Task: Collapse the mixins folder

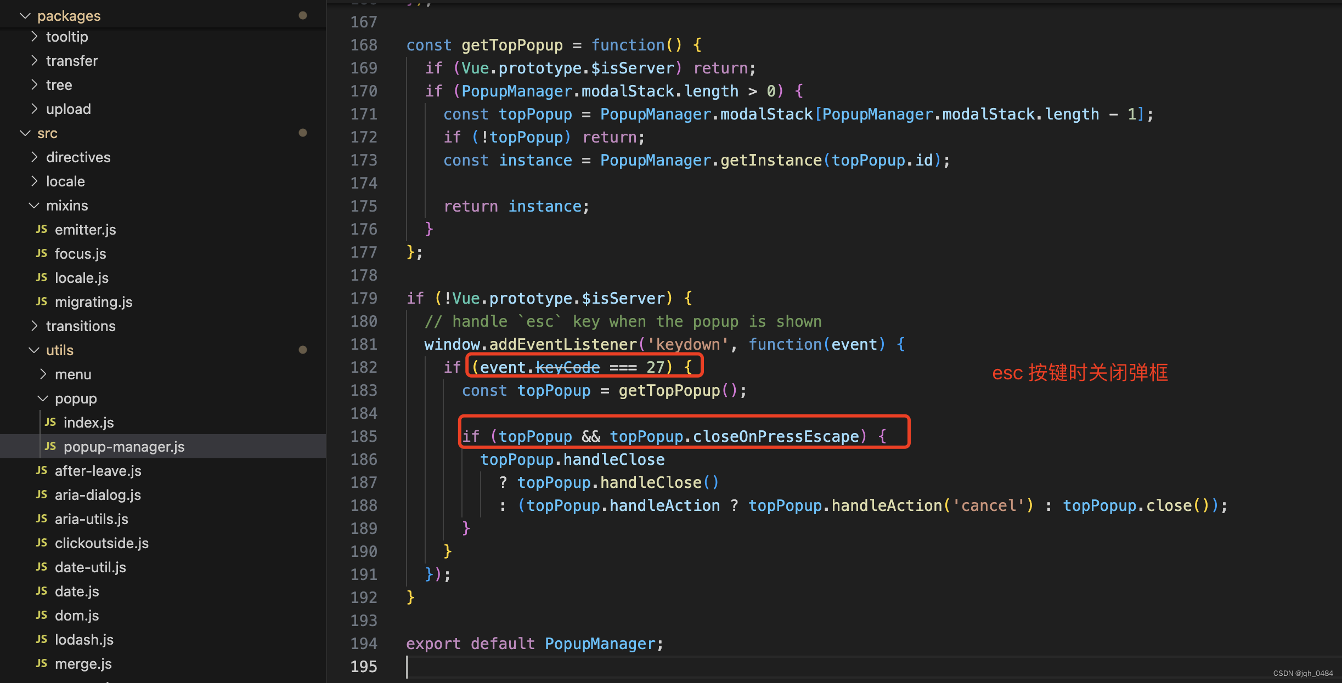Action: pyautogui.click(x=34, y=205)
